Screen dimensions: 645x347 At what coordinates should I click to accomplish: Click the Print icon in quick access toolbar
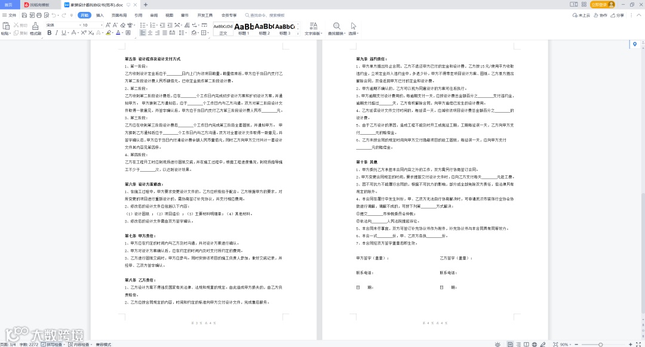coord(39,15)
